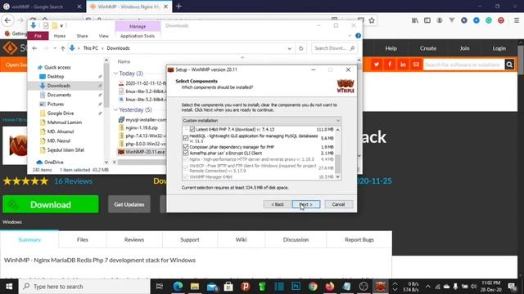Open Photoshop from the taskbar
Viewport: 524px width, 294px height.
point(296,287)
